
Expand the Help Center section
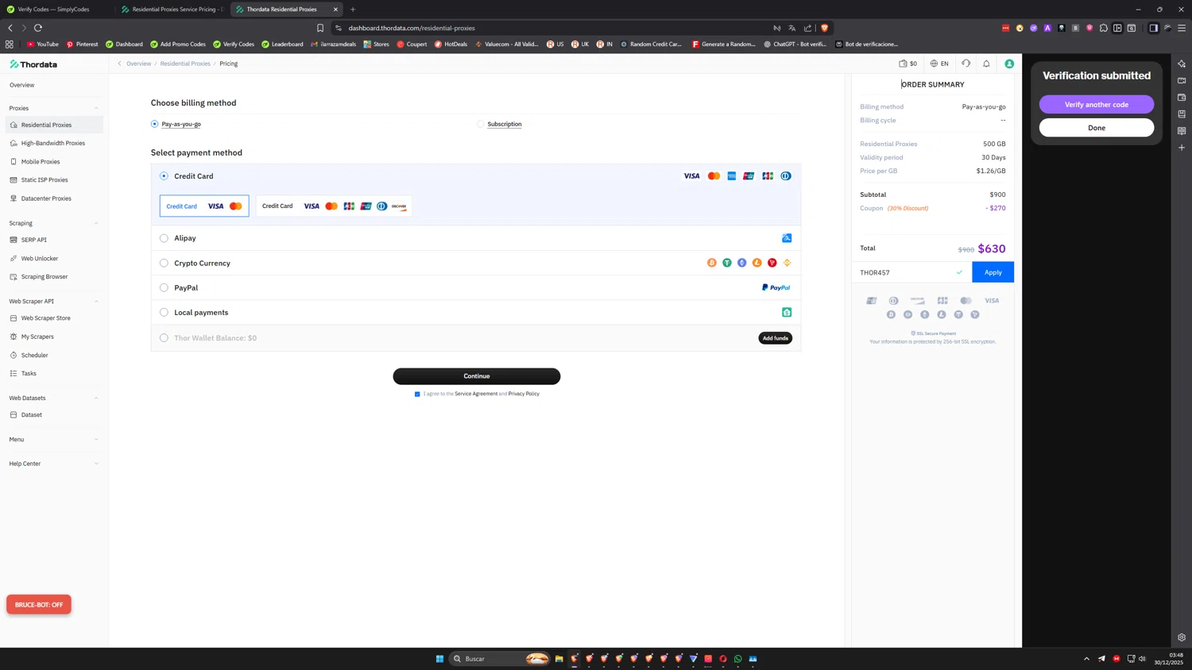pyautogui.click(x=96, y=464)
